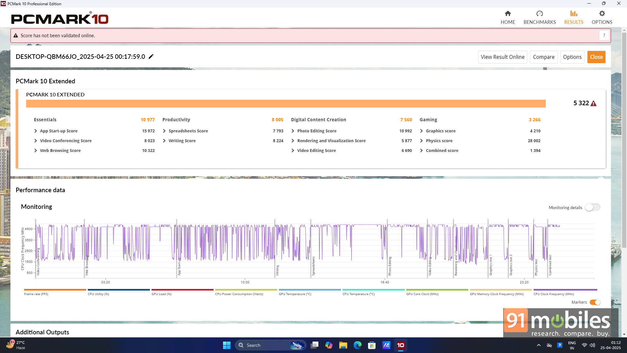627x353 pixels.
Task: Click the Photo Editing chart marker
Action: (x=390, y=266)
